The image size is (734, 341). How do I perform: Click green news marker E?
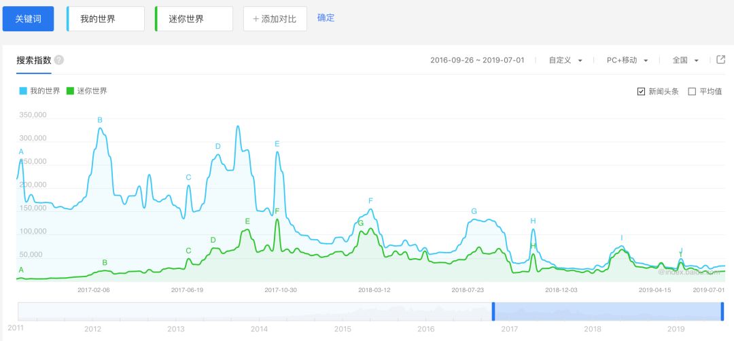(247, 221)
